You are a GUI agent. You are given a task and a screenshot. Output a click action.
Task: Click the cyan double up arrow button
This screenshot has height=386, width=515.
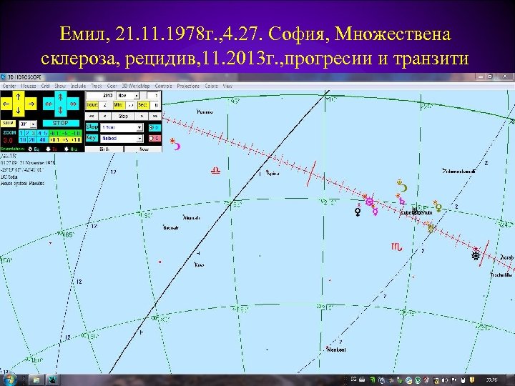click(x=60, y=97)
